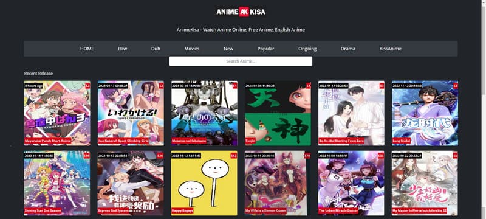Viewport: 486px width, 219px height.
Task: Show Ongoing anime
Action: [307, 49]
